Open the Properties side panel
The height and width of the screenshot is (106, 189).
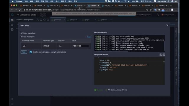[176, 32]
